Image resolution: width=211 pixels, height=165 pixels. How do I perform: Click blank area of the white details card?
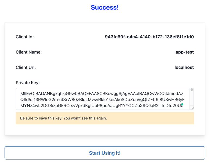point(105,129)
